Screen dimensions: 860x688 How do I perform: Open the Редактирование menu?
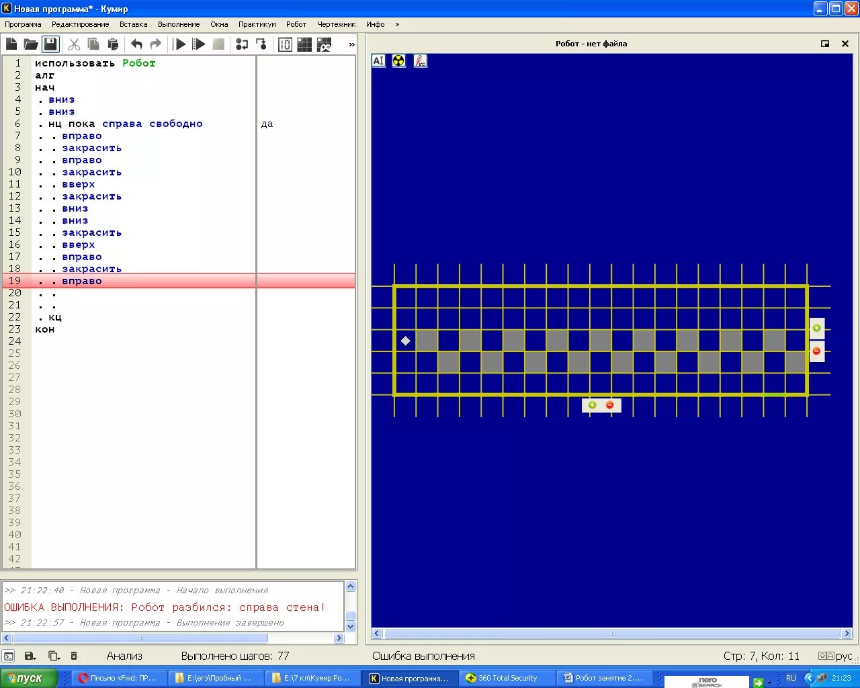80,24
